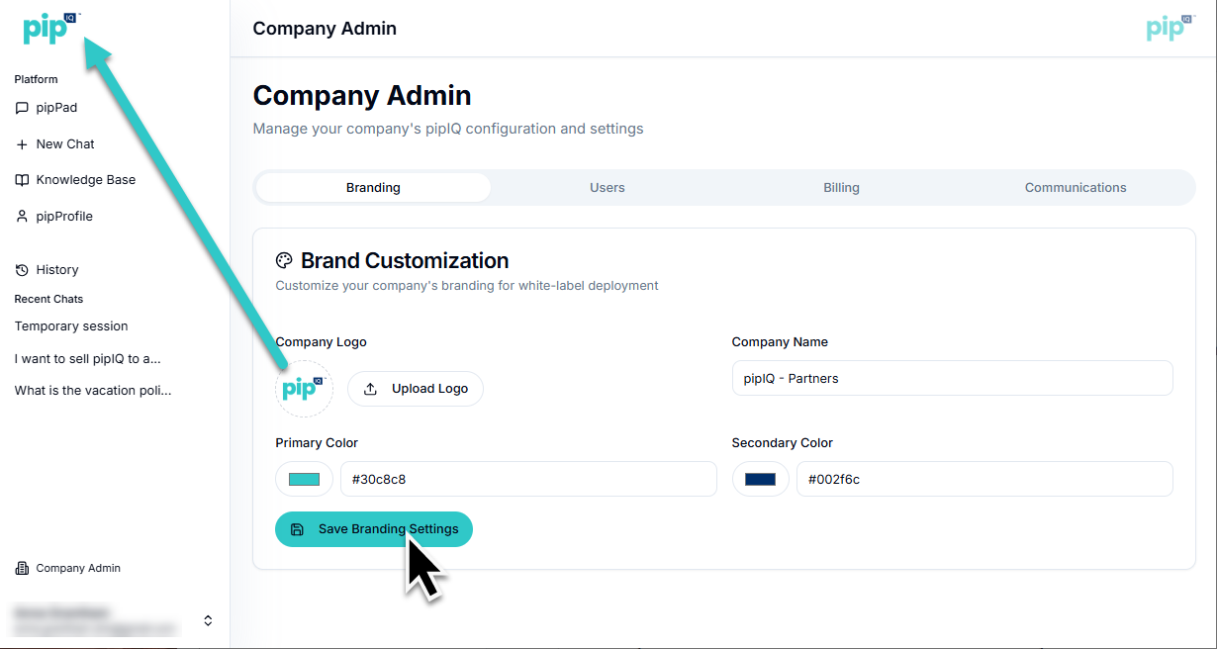The width and height of the screenshot is (1217, 649).
Task: Click the upload arrow icon in Upload Logo
Action: [x=371, y=389]
